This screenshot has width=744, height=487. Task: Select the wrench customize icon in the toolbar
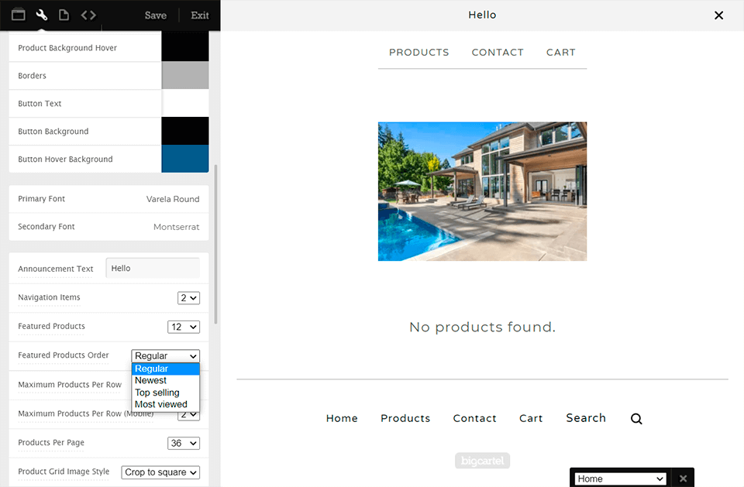[41, 14]
